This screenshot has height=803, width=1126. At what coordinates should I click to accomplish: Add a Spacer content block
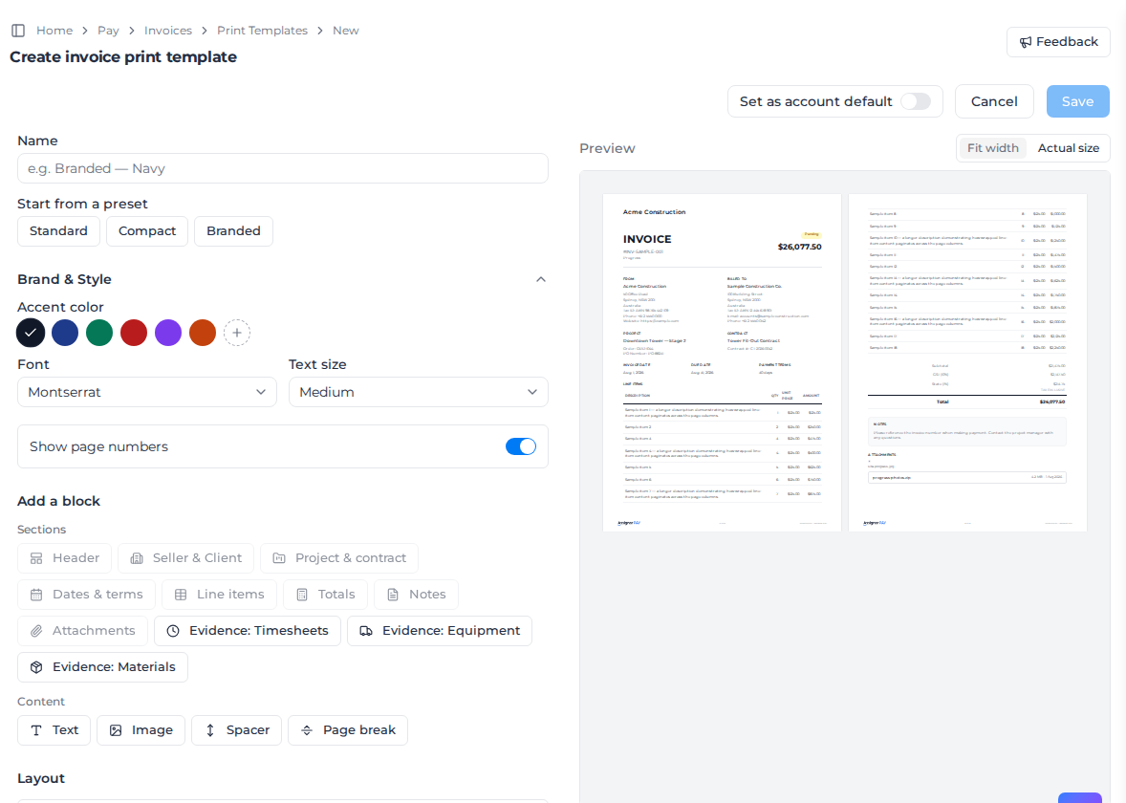pyautogui.click(x=236, y=730)
